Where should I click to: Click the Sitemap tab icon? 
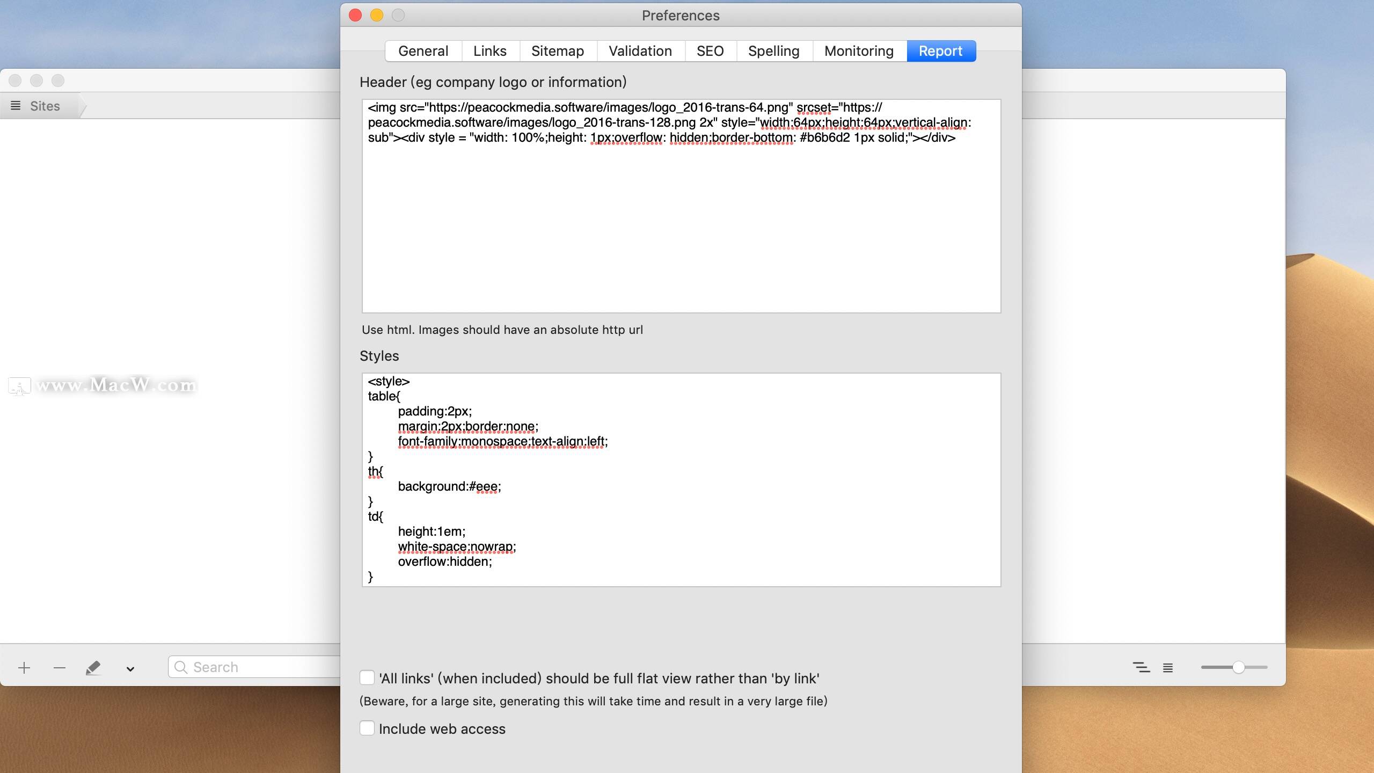point(557,51)
